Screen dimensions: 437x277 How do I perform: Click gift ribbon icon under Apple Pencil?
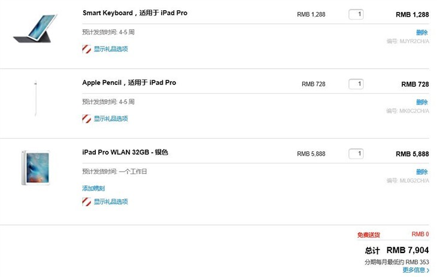click(86, 118)
